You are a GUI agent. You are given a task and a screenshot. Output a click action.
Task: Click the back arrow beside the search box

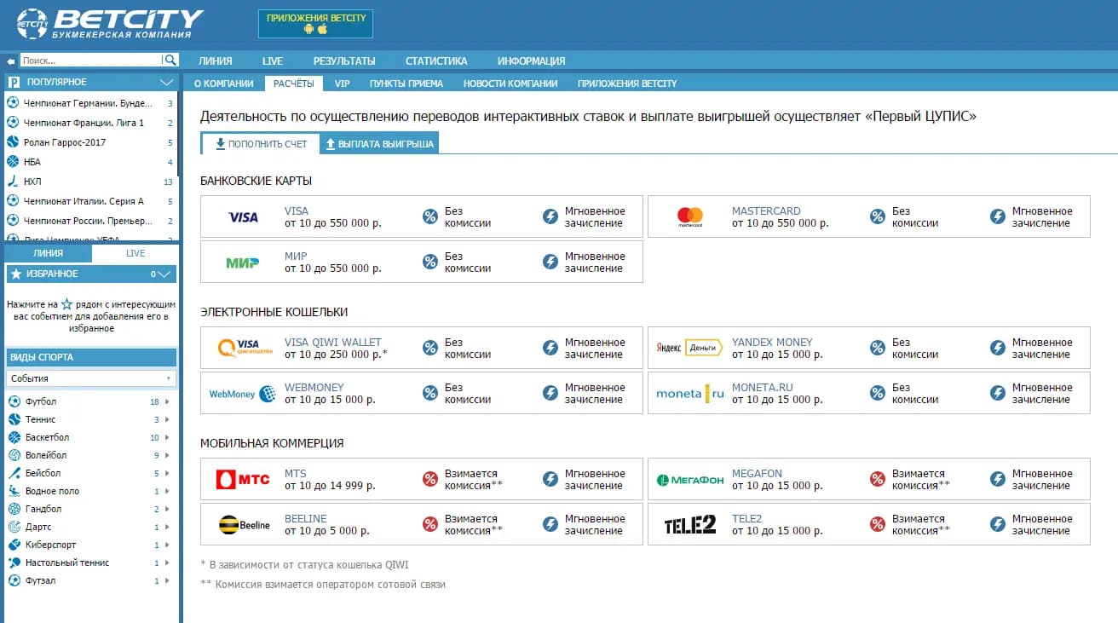11,61
